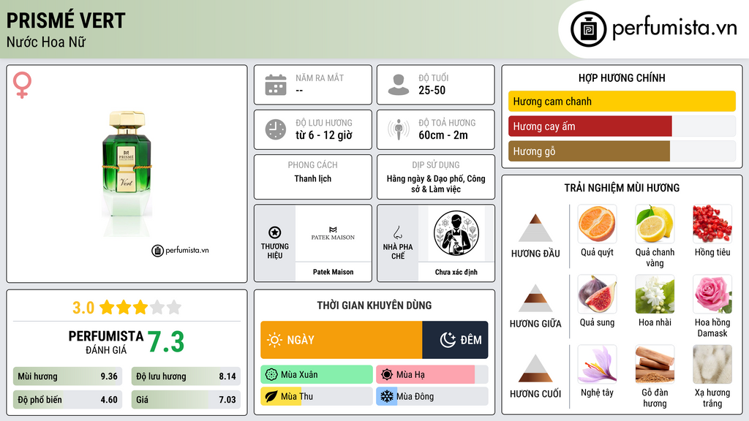Click the TRẢI NGHIỆM MÙI HƯƠNG heading

pos(622,188)
